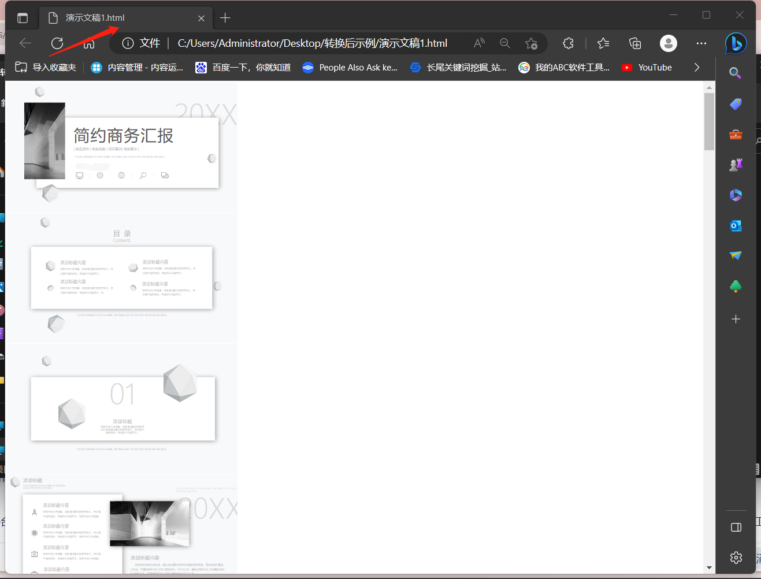The height and width of the screenshot is (579, 761).
Task: Open the Tools sidebar panel
Action: click(735, 135)
